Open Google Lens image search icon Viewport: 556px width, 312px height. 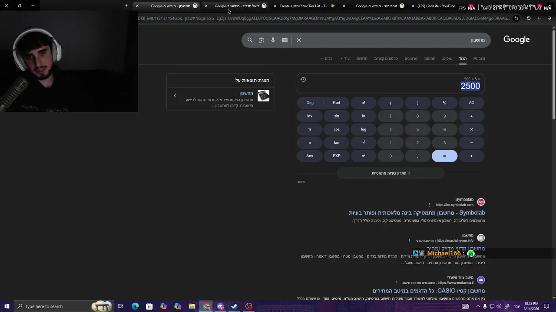pos(261,40)
